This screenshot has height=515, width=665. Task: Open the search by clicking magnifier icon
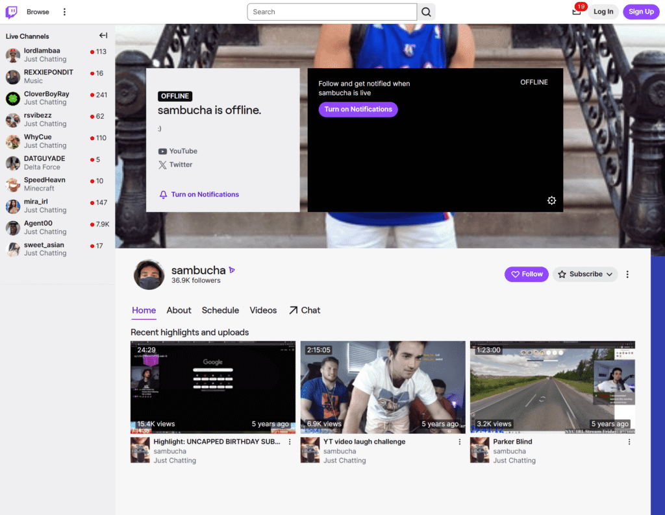click(426, 12)
